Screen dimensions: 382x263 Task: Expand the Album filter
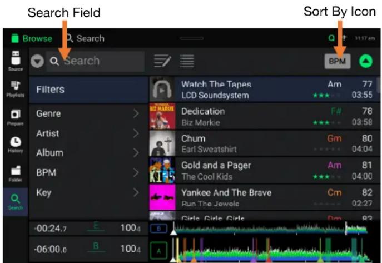click(x=88, y=153)
